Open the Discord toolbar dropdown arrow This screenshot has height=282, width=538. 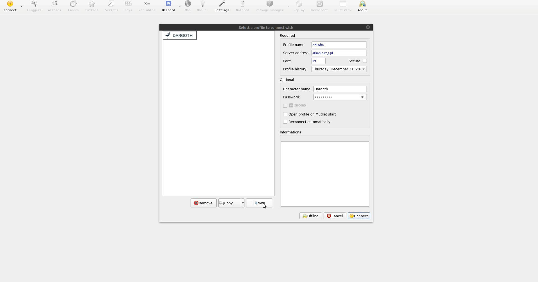click(180, 6)
